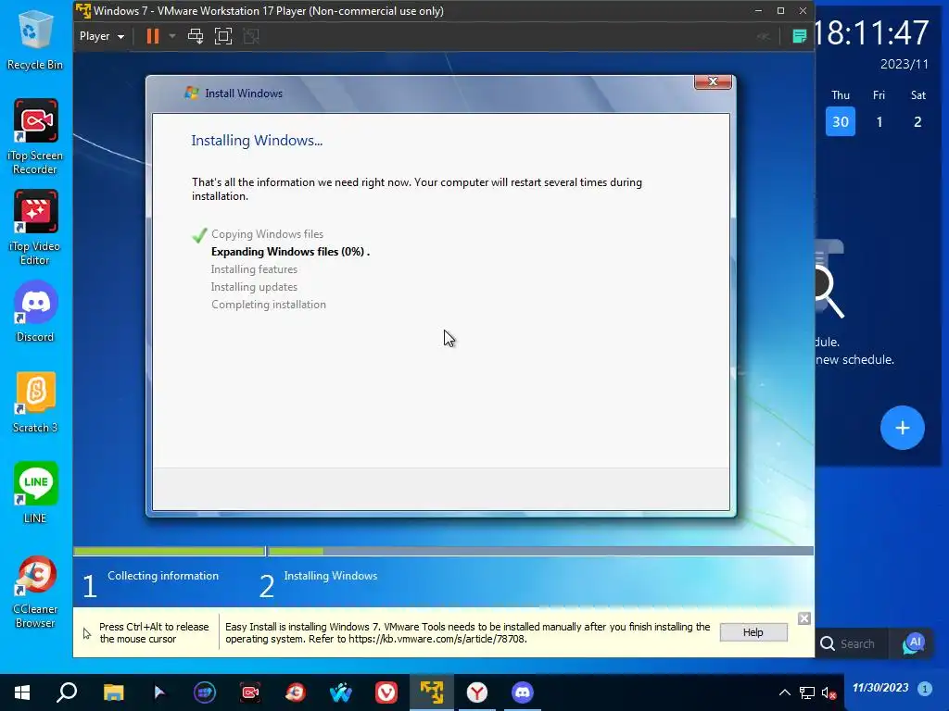949x711 pixels.
Task: Open Discord from the taskbar
Action: click(523, 692)
